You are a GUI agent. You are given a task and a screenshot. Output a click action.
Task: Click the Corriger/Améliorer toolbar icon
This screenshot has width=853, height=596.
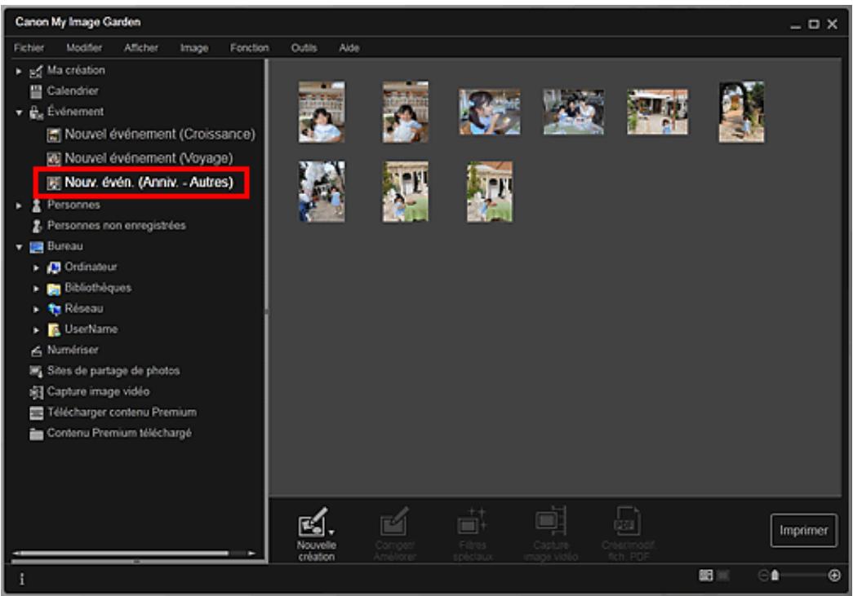pos(394,522)
